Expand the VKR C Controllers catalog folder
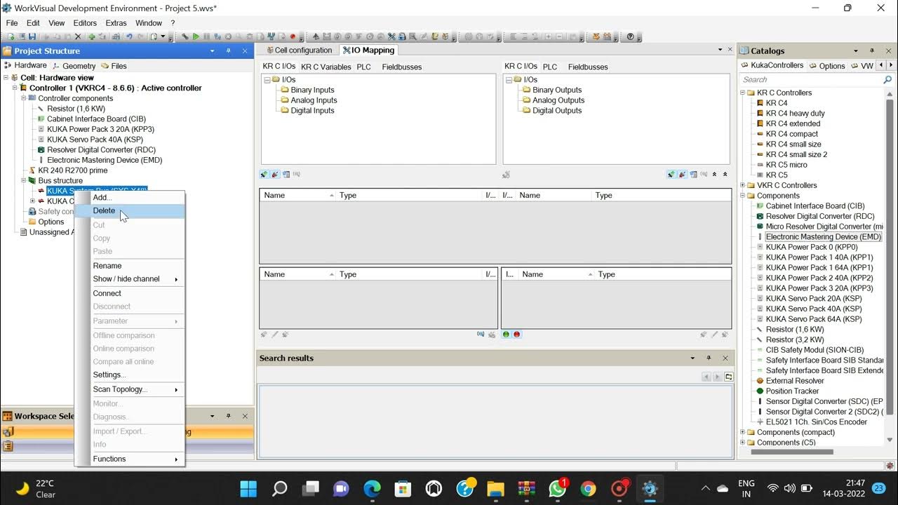 pyautogui.click(x=742, y=185)
